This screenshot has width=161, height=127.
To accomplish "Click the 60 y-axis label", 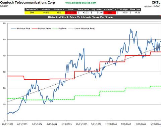I will [x=4, y=23].
